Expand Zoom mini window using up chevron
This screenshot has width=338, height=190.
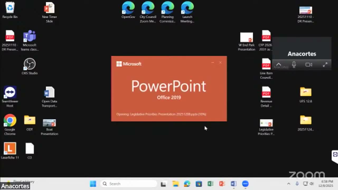[x=279, y=65]
